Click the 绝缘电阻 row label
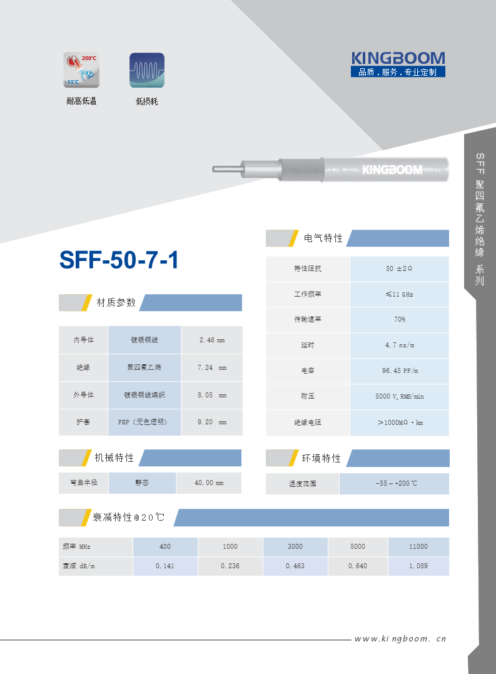 click(308, 422)
